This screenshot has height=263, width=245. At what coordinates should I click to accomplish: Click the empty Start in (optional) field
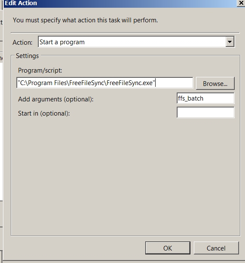pyautogui.click(x=205, y=113)
